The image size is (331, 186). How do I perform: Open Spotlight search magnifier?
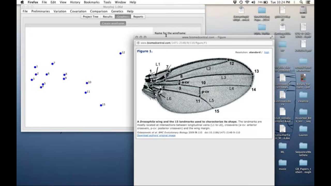point(301,2)
